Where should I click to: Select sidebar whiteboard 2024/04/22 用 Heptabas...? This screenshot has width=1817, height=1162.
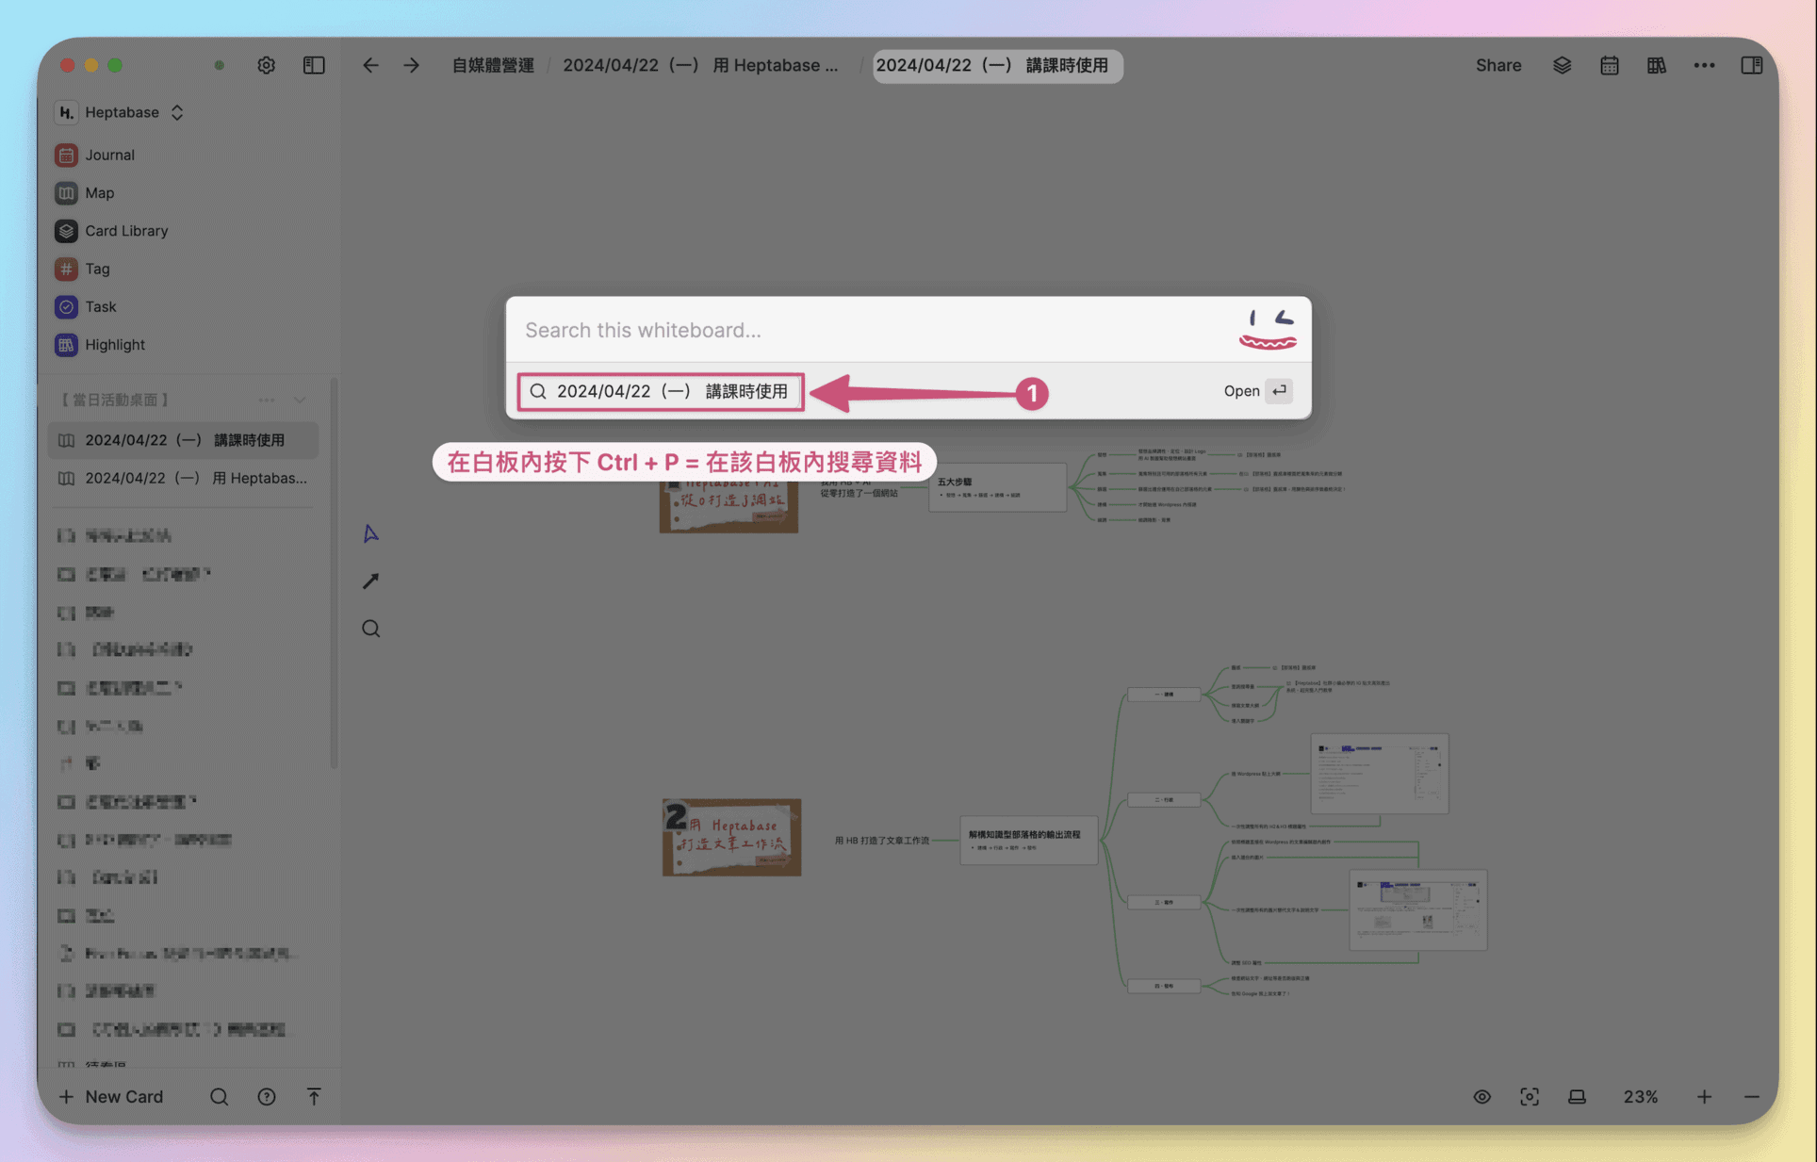tap(184, 478)
